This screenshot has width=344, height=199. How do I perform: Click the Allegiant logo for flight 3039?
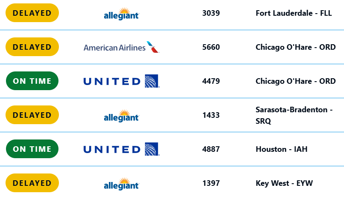pyautogui.click(x=122, y=14)
